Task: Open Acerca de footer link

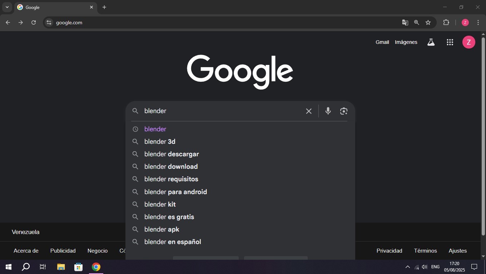Action: pyautogui.click(x=26, y=251)
